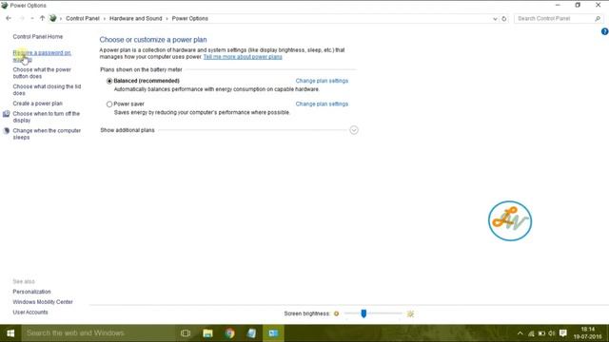
Task: Open Require a password on wakeup
Action: (x=42, y=56)
